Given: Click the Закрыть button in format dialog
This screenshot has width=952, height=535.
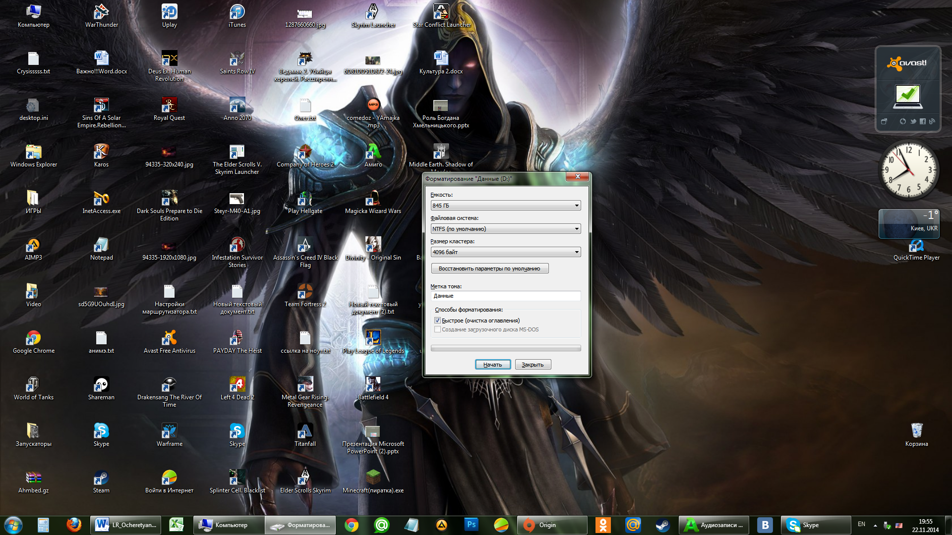Looking at the screenshot, I should coord(533,365).
